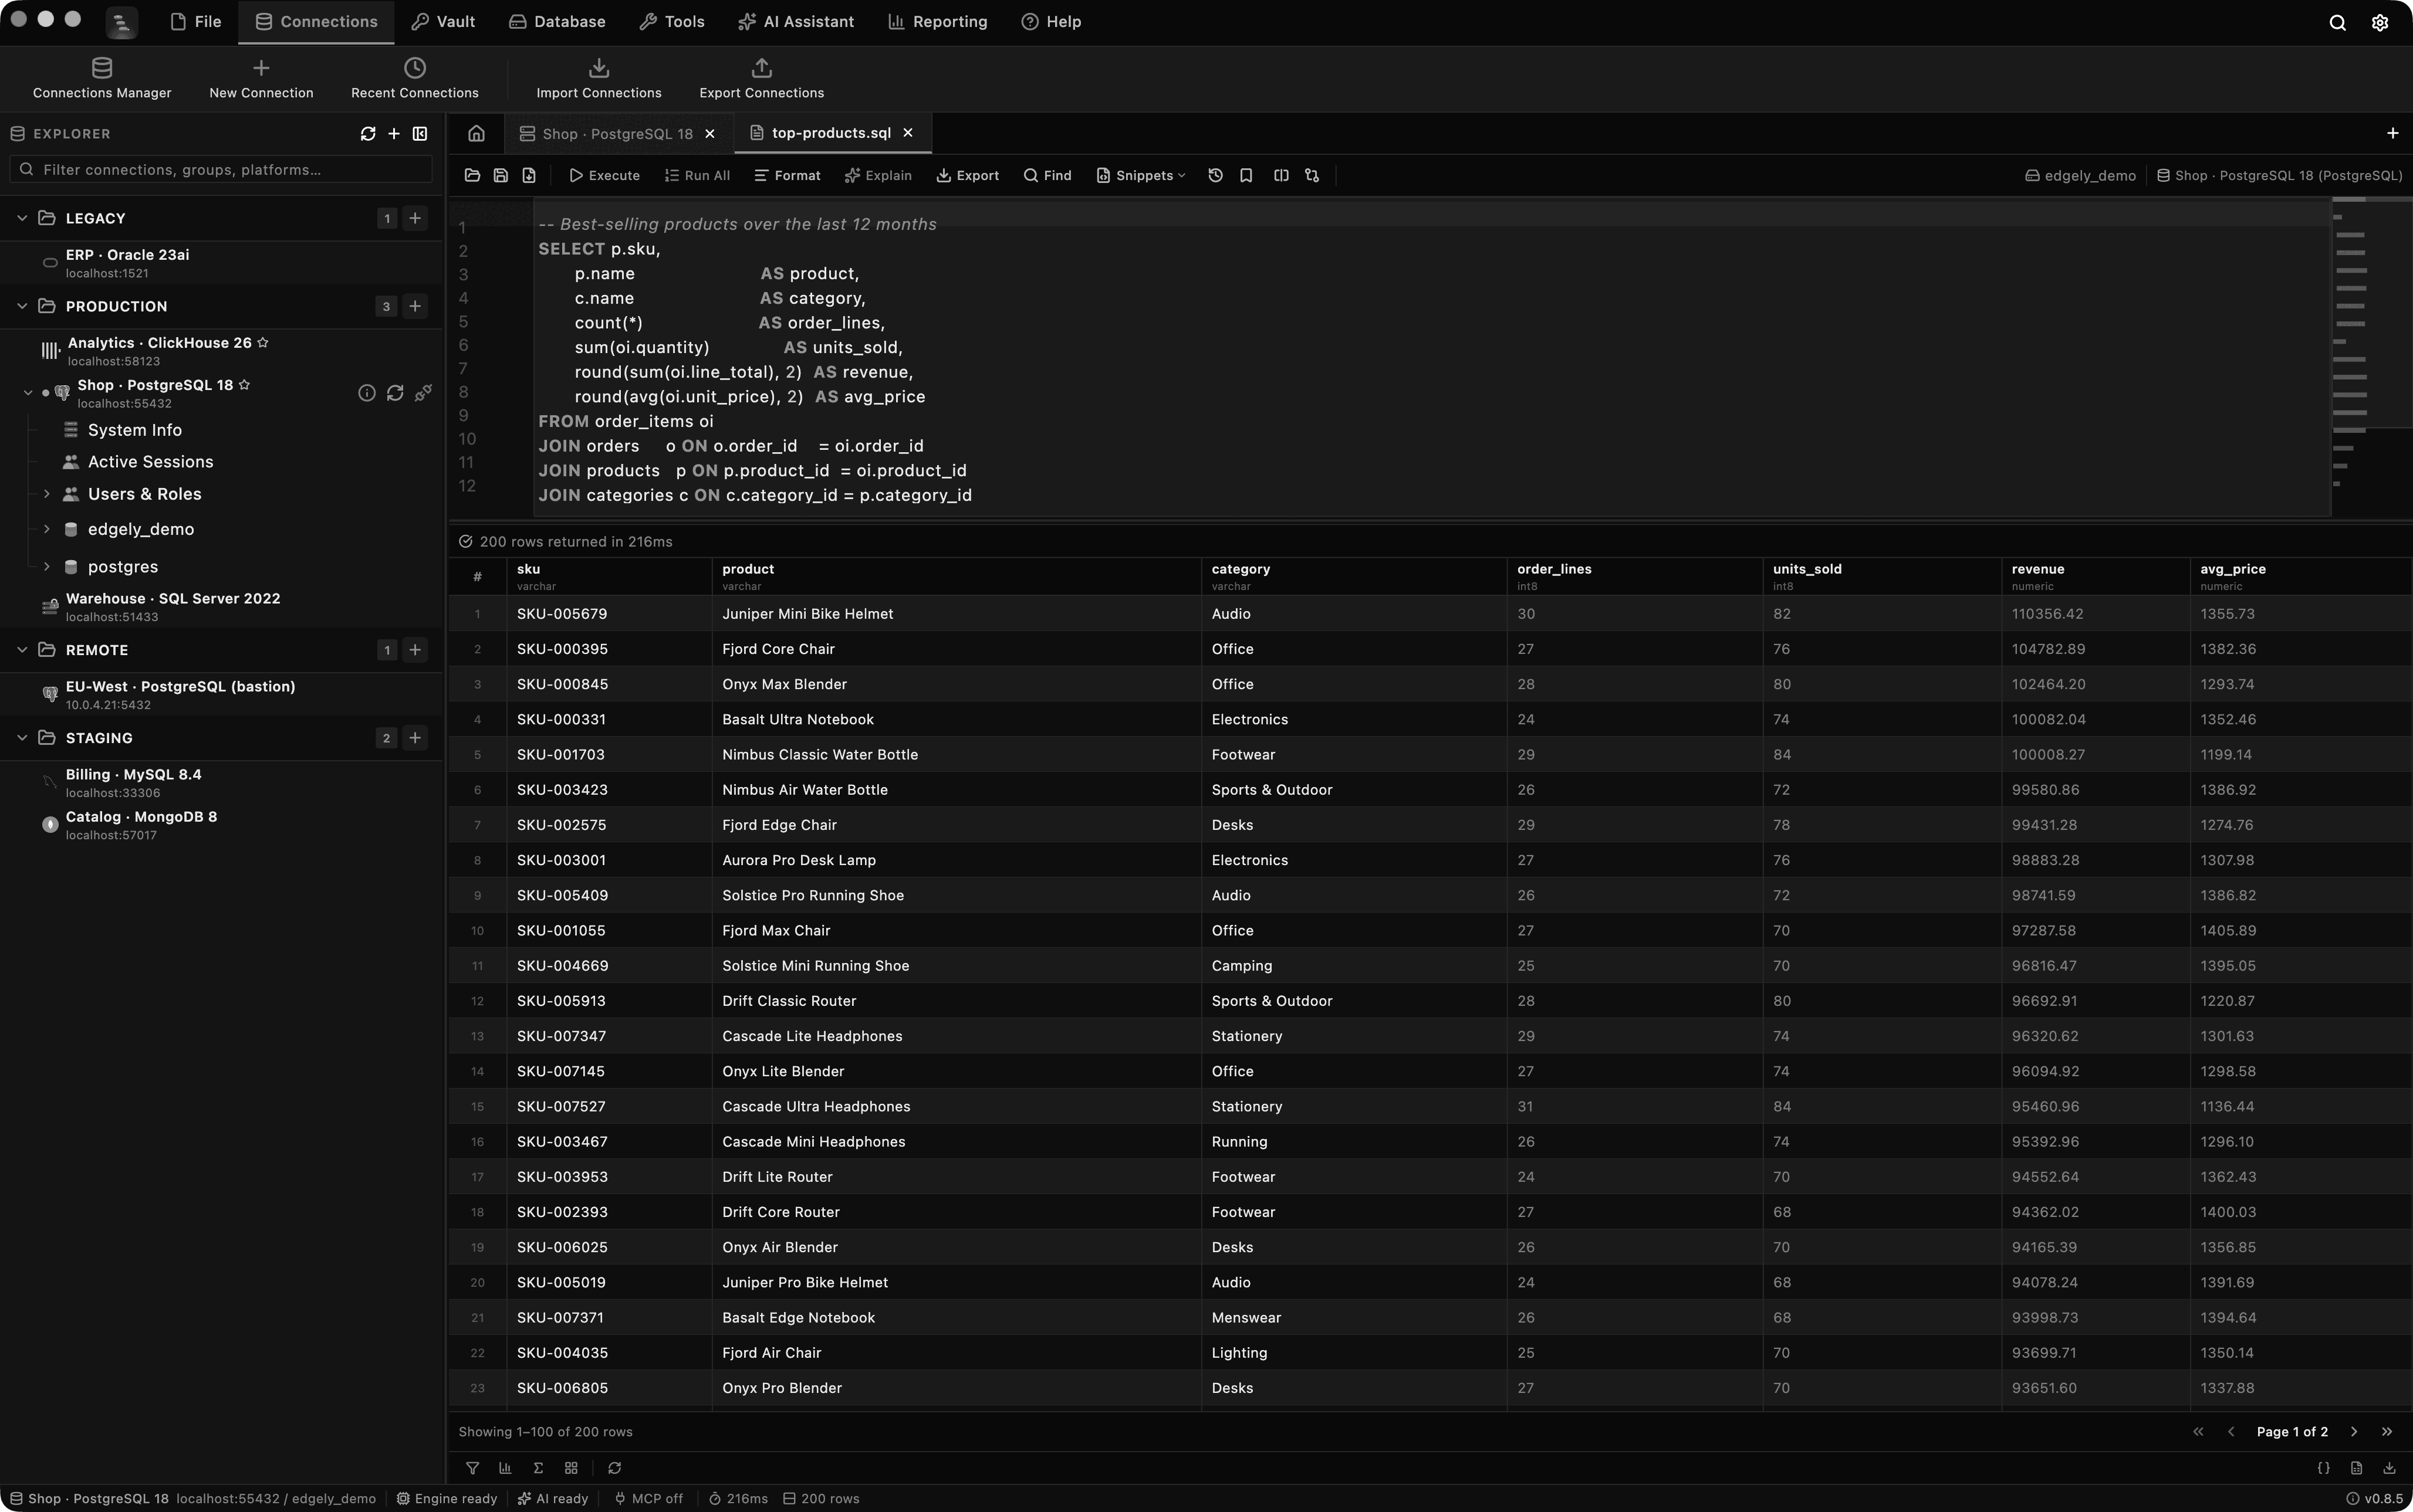Open Connections Manager
The width and height of the screenshot is (2413, 1512).
[x=102, y=79]
